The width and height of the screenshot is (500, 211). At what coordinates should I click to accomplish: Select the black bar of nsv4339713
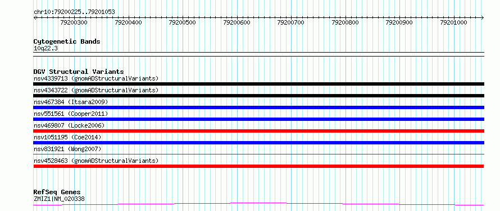[x=258, y=84]
